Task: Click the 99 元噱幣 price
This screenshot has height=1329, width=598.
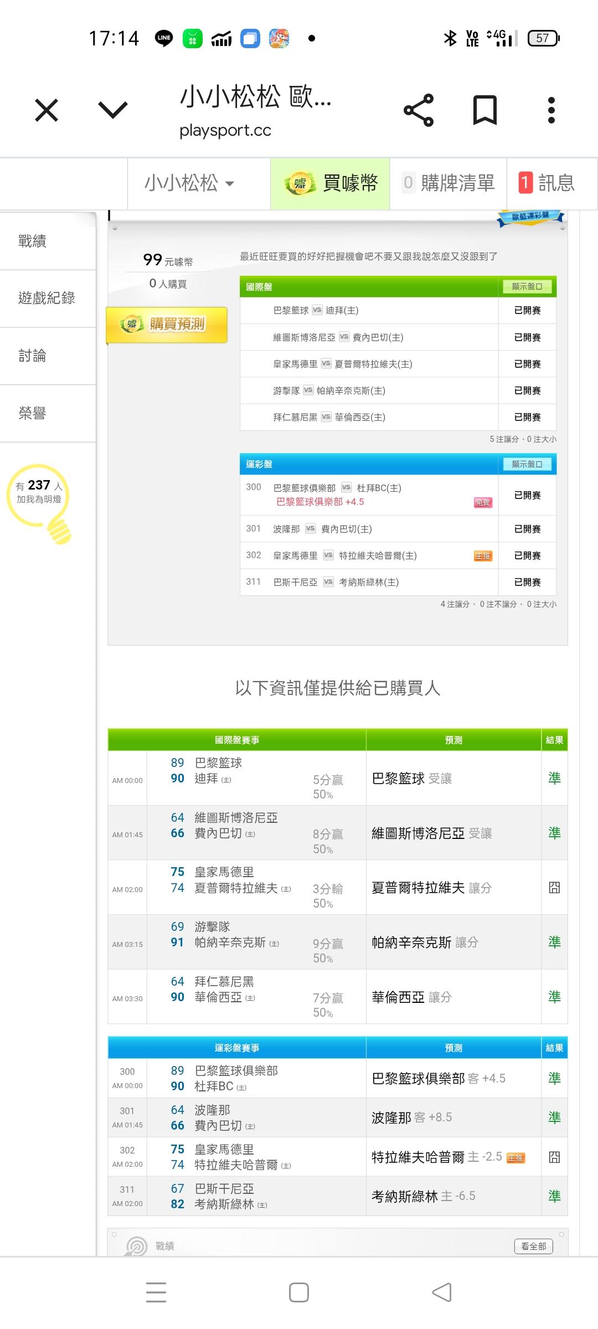Action: (168, 260)
